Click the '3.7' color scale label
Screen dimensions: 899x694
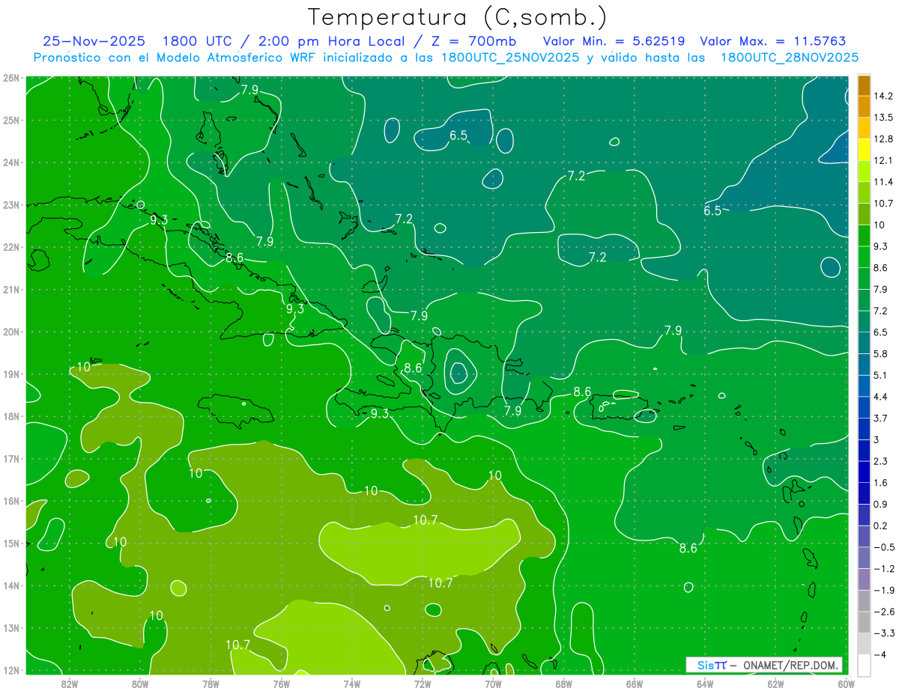(882, 418)
